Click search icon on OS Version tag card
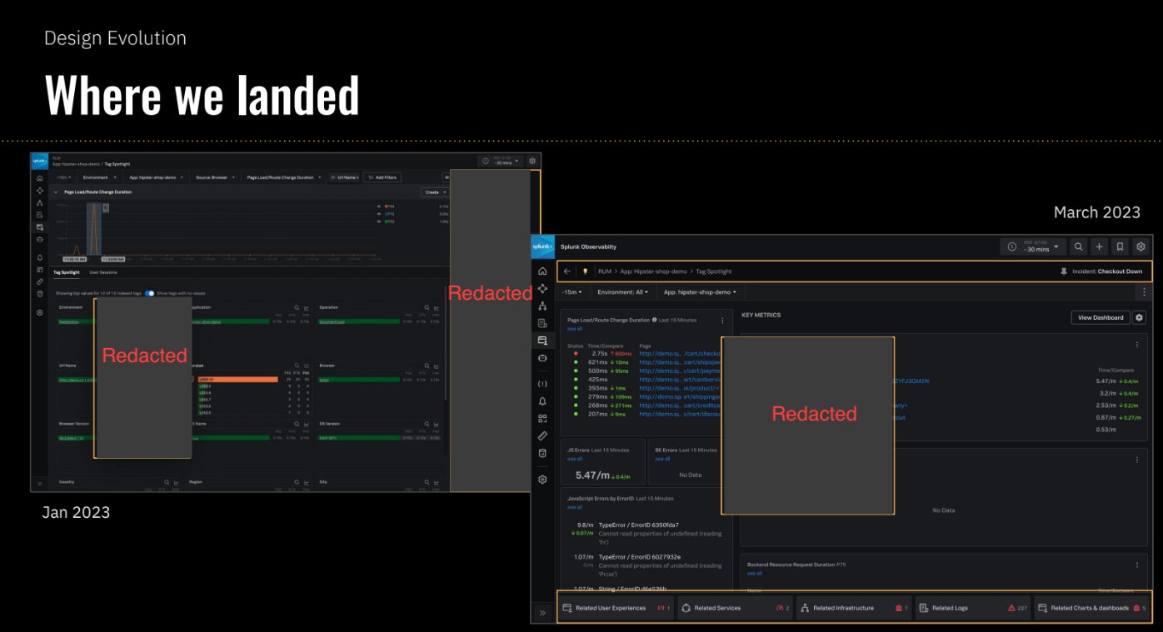 click(x=425, y=424)
